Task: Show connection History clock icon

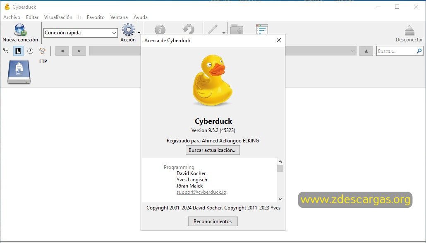Action: click(x=30, y=51)
